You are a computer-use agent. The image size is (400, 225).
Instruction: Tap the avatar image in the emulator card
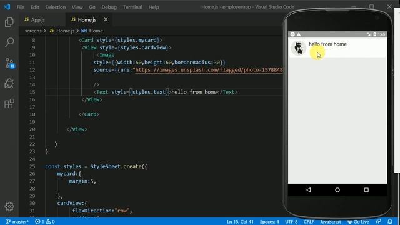coord(298,47)
